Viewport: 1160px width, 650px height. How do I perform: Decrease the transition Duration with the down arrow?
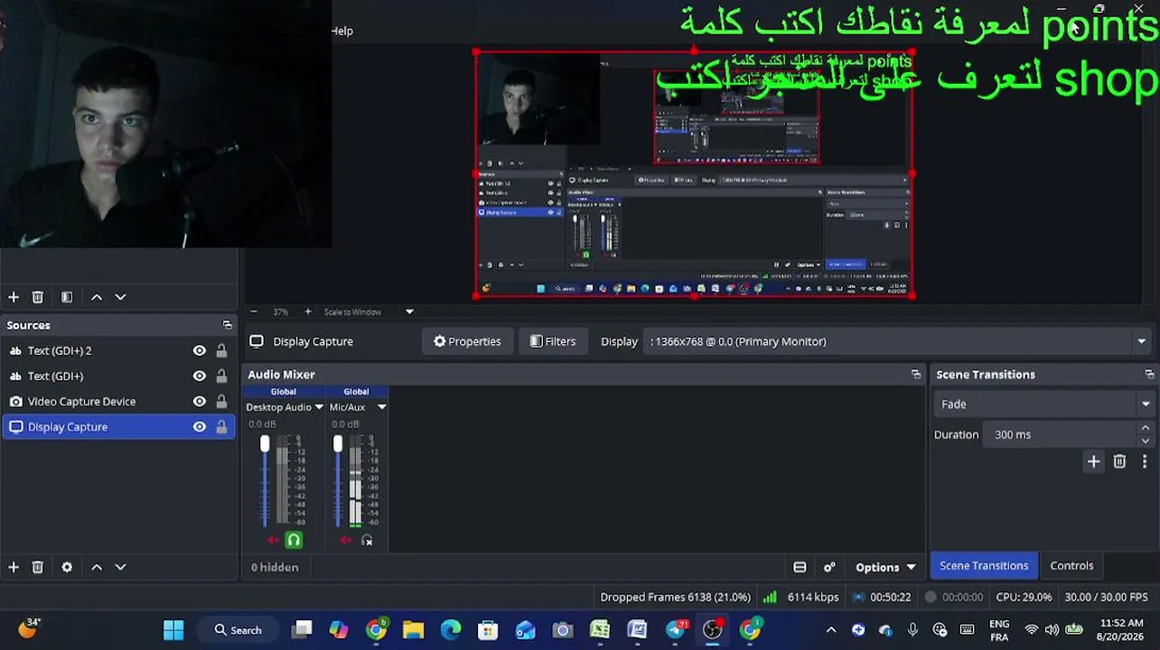coord(1146,441)
